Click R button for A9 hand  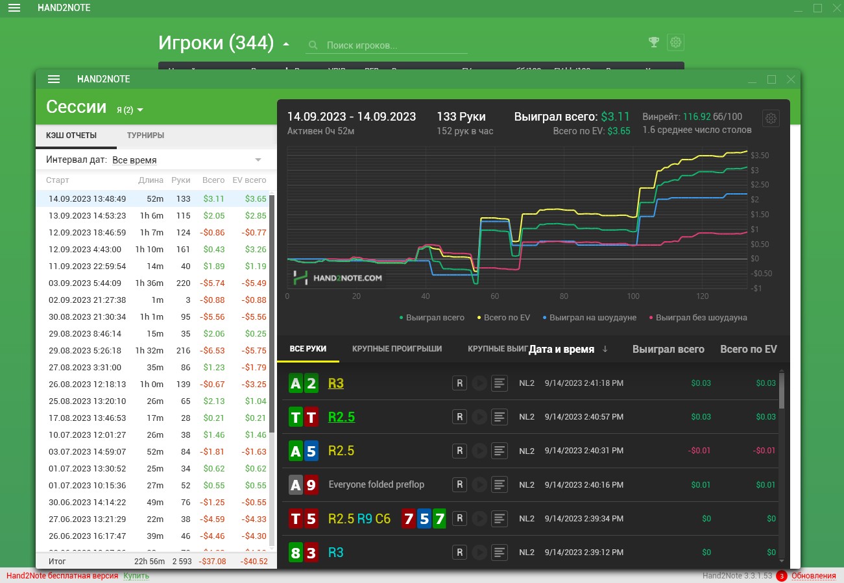(459, 484)
